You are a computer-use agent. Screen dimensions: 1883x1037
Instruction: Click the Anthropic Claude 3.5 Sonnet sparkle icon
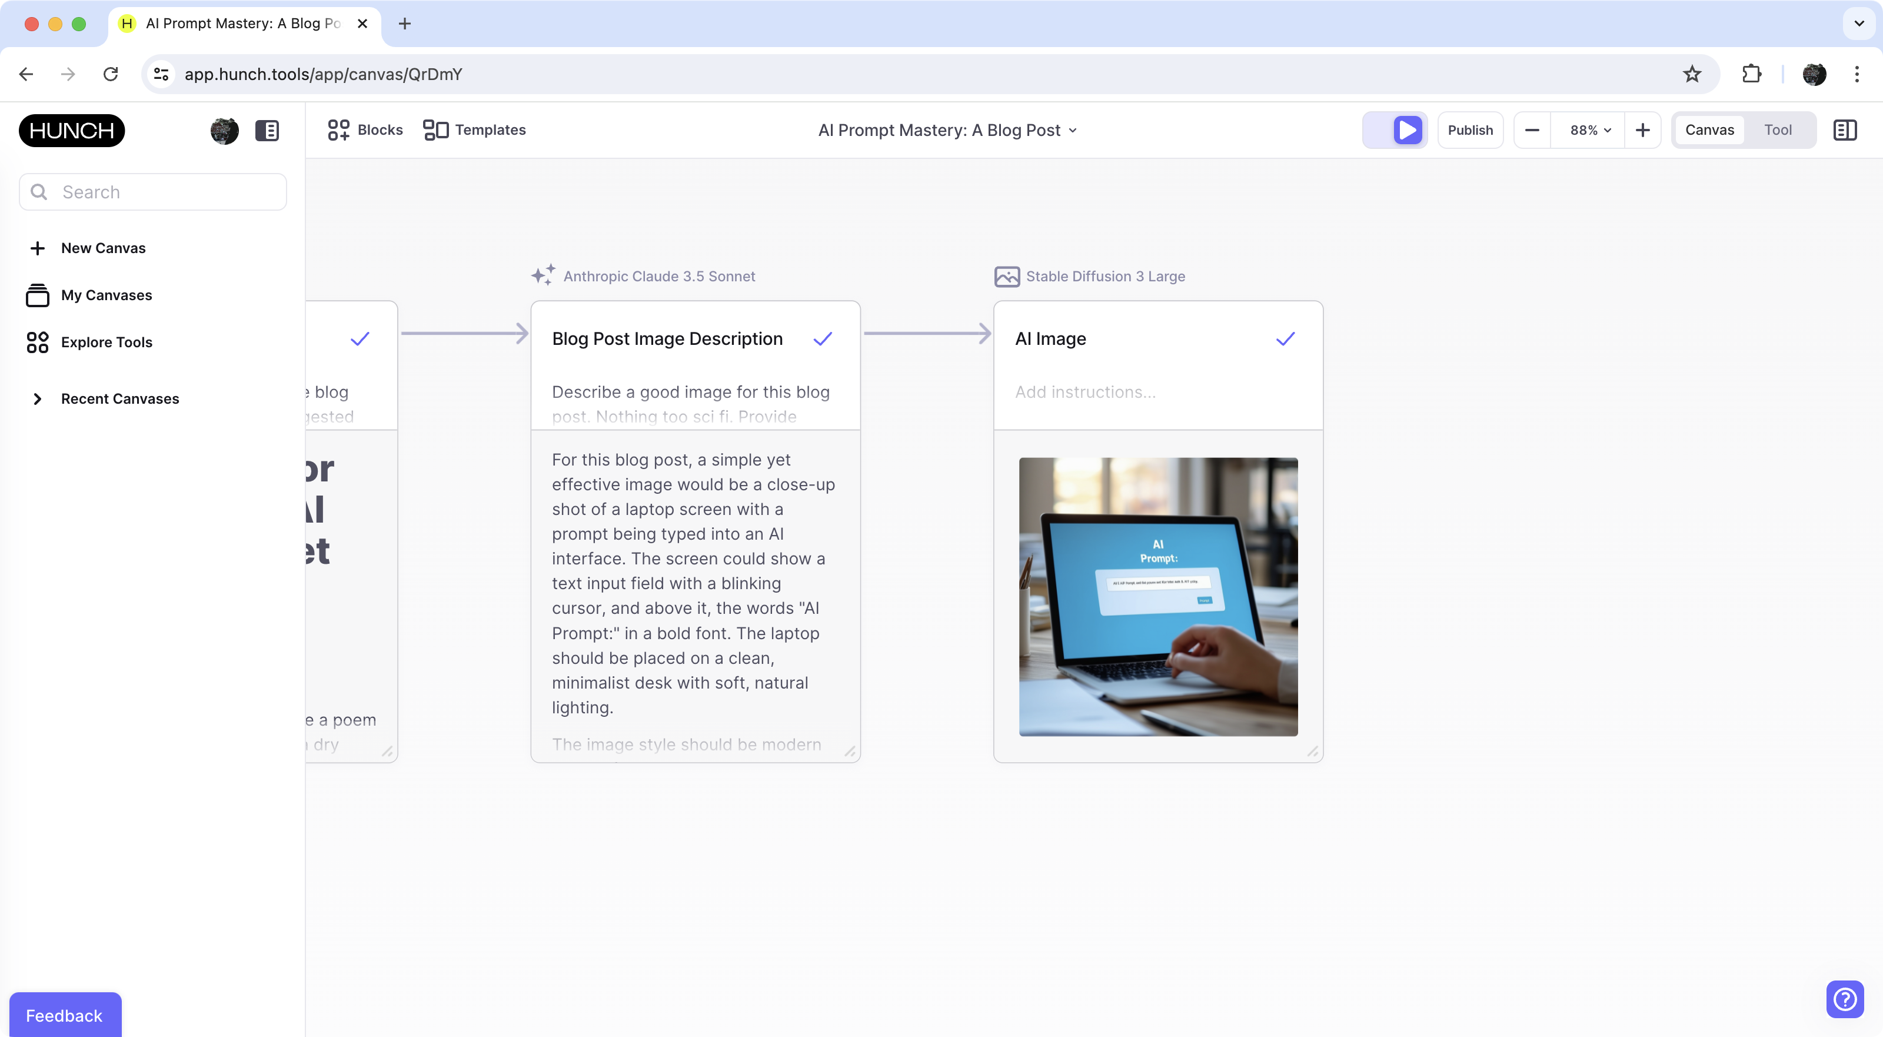pos(543,275)
